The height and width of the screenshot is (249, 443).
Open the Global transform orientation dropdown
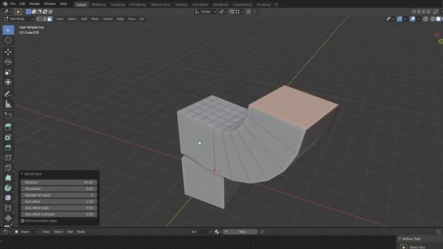(206, 12)
